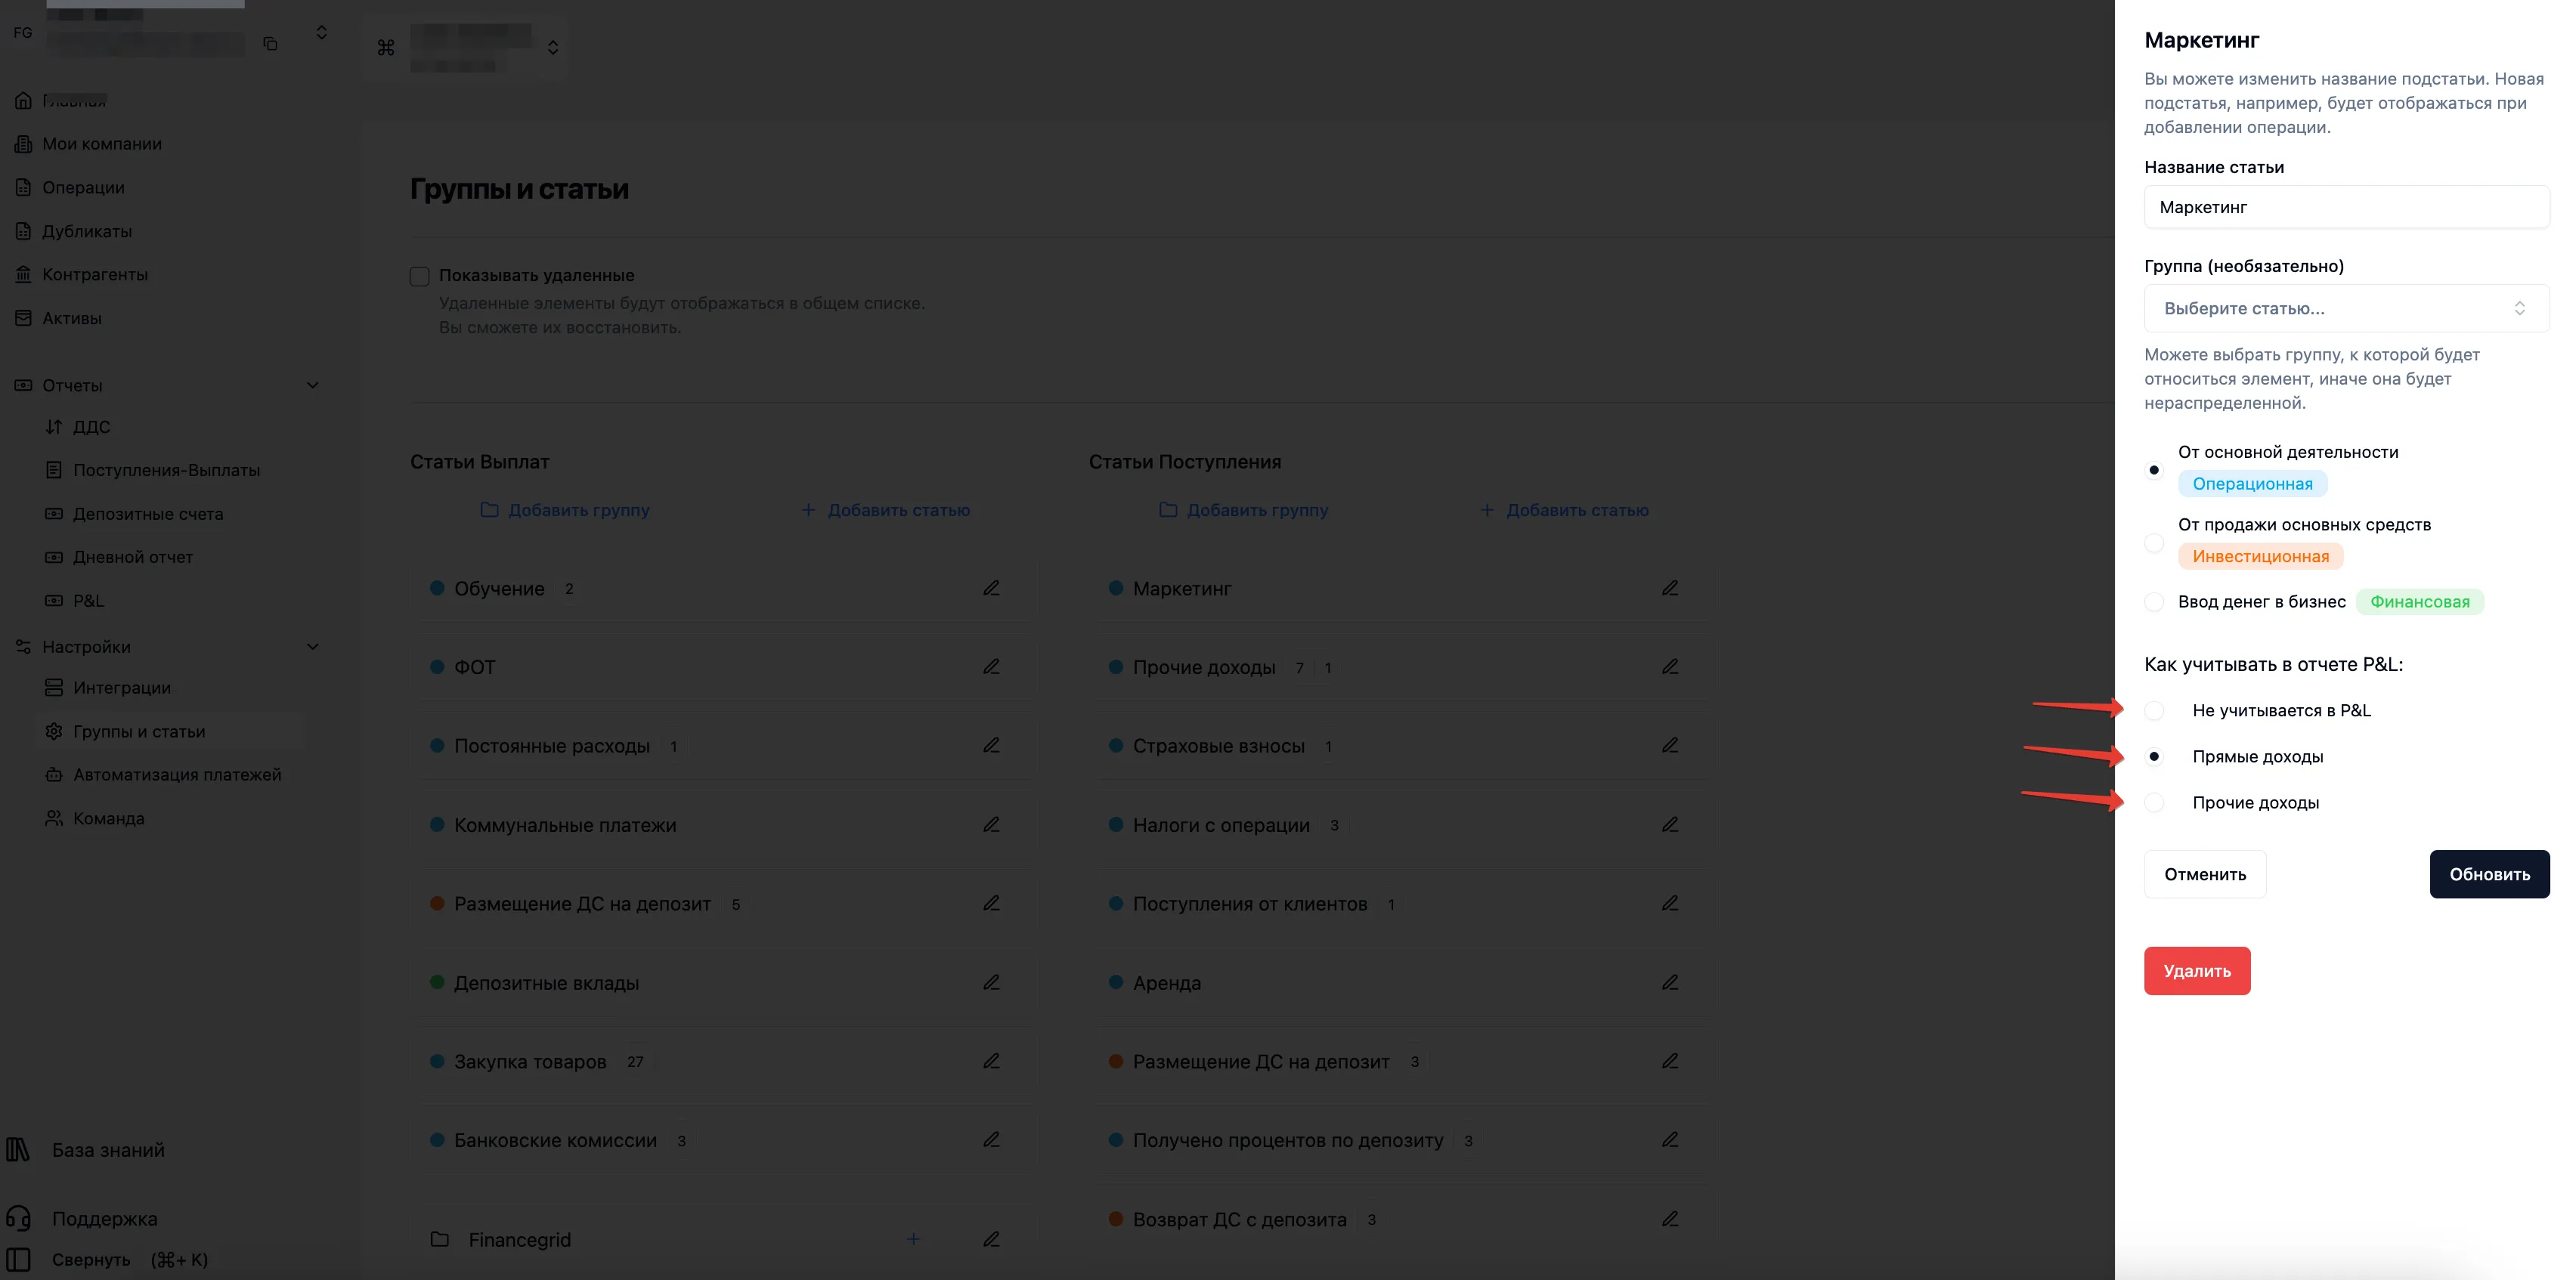Click the pencil icon for Прочие доходы row
The width and height of the screenshot is (2576, 1280).
click(1670, 666)
